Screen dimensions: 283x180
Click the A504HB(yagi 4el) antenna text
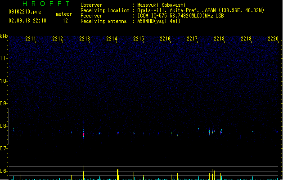159,21
